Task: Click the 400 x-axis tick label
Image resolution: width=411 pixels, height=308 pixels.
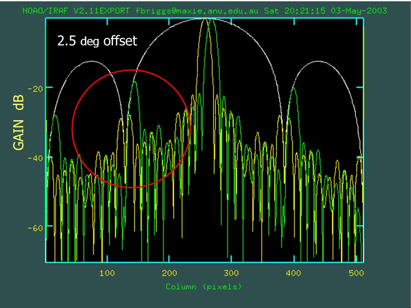Action: (x=294, y=273)
